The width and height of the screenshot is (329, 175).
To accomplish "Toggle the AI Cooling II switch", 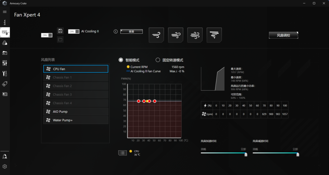I will tap(74, 31).
